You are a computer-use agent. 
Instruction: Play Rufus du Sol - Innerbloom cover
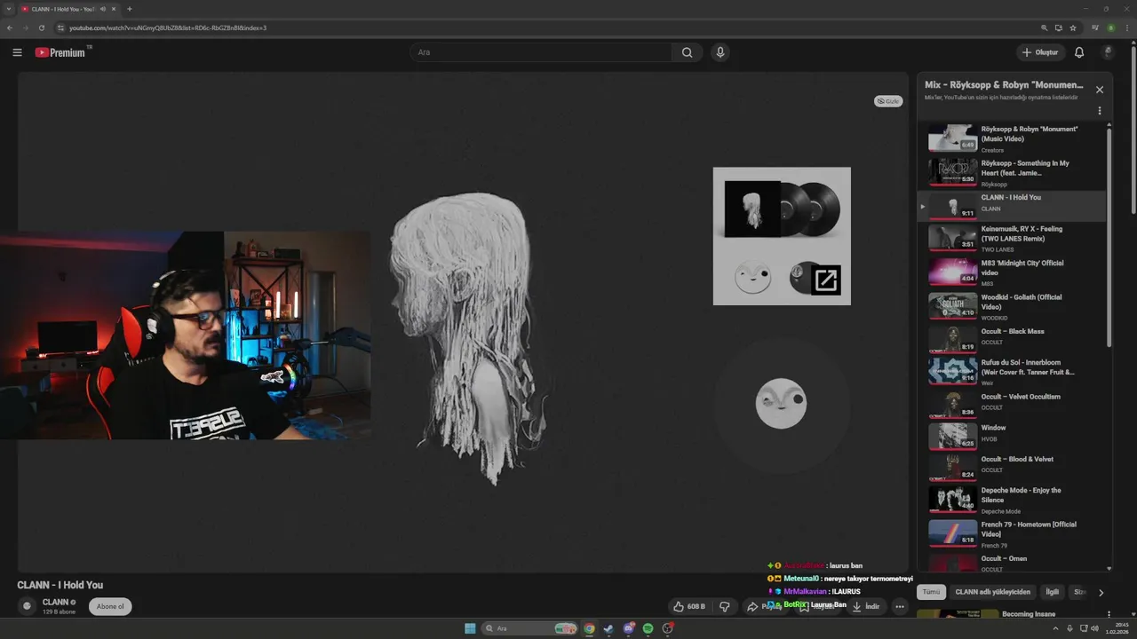tap(1012, 372)
